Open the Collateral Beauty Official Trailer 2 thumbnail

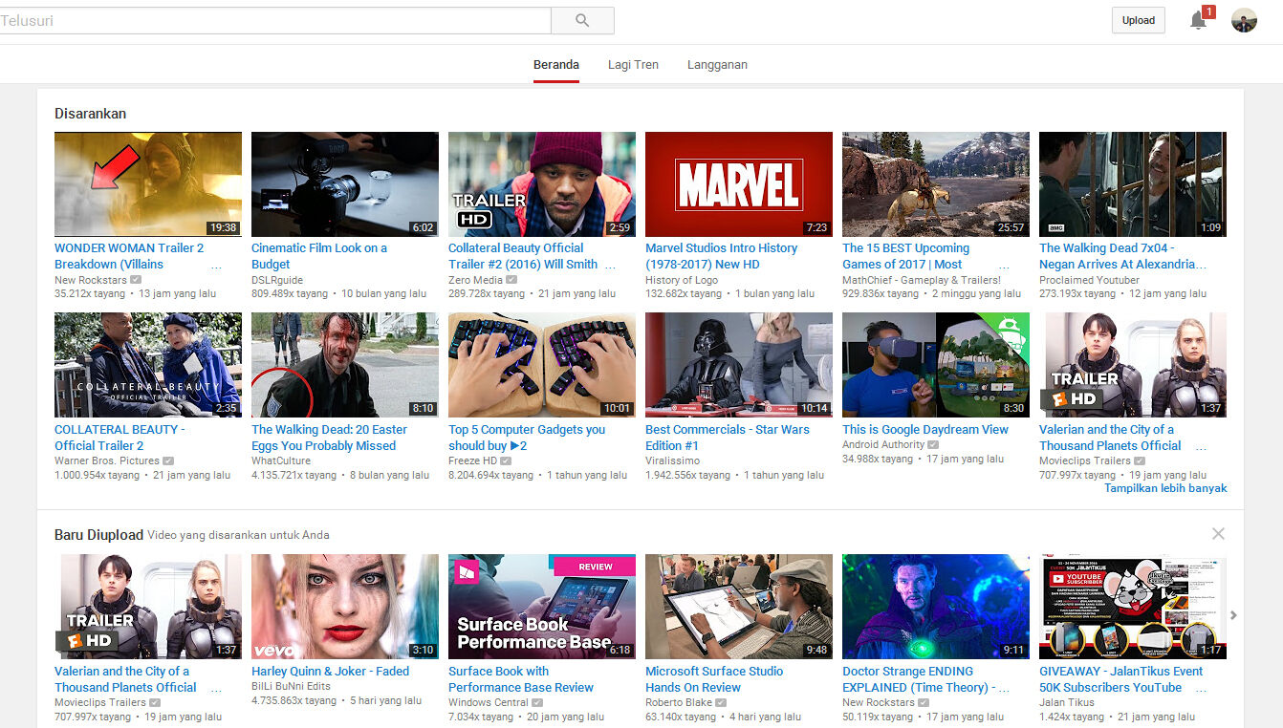click(x=148, y=365)
